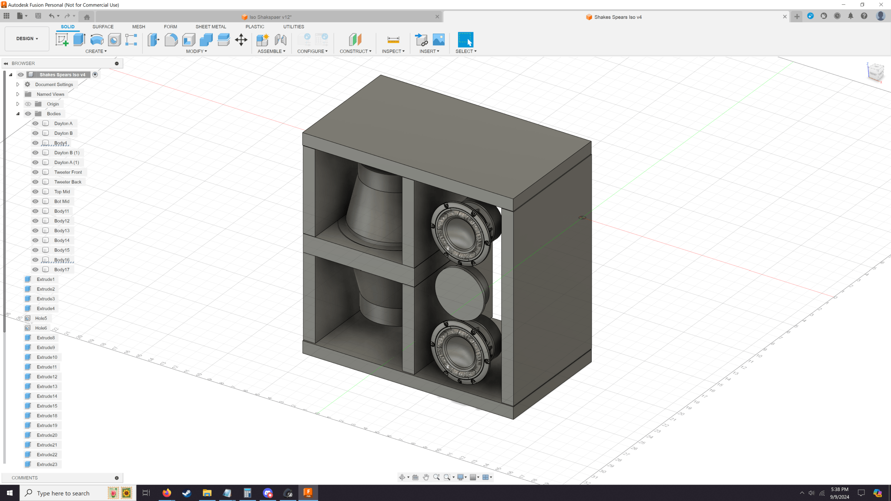Click the Insert Derive icon
The height and width of the screenshot is (501, 891).
(x=421, y=40)
